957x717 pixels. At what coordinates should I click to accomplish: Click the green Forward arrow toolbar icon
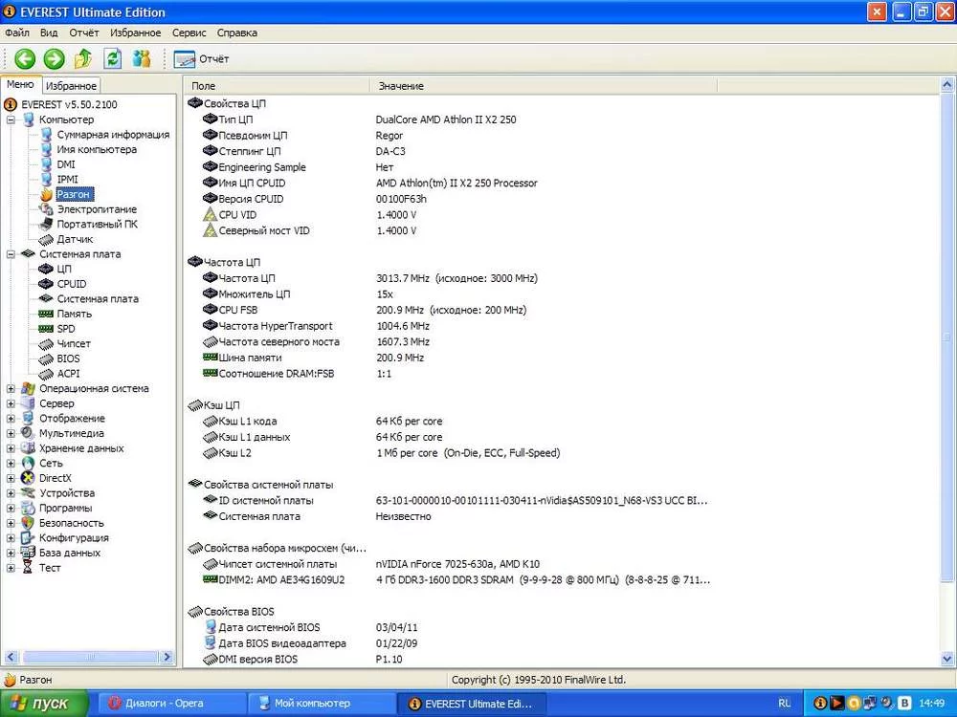pyautogui.click(x=54, y=59)
